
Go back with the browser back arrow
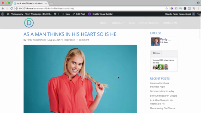tap(3, 8)
